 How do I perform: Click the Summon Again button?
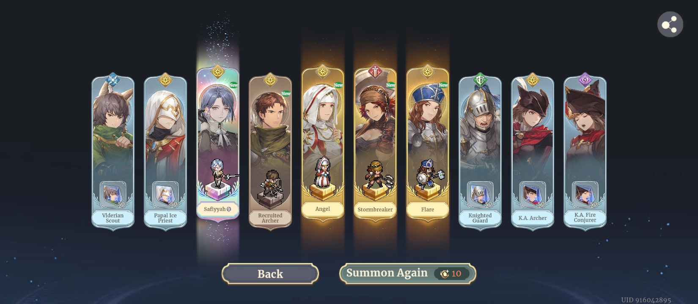pos(407,273)
